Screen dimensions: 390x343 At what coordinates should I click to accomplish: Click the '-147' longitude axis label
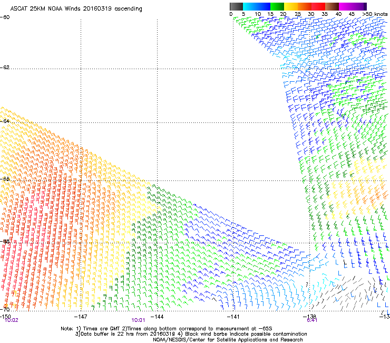[x=81, y=317]
